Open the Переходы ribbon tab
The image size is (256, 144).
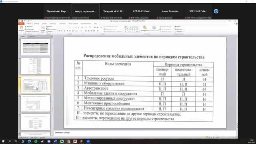tap(53, 24)
